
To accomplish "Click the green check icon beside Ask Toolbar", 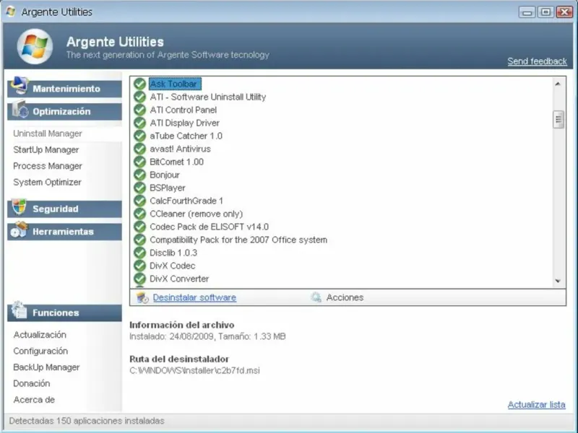I will click(139, 84).
